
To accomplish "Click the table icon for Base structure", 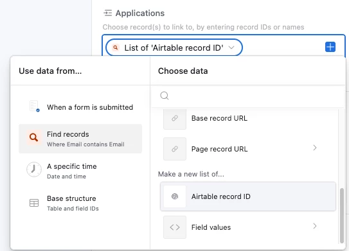I will pyautogui.click(x=34, y=203).
